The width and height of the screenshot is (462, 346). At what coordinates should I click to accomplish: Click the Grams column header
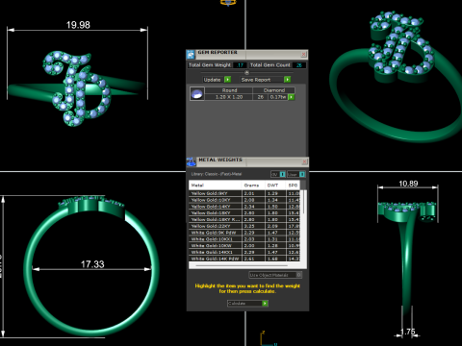253,185
